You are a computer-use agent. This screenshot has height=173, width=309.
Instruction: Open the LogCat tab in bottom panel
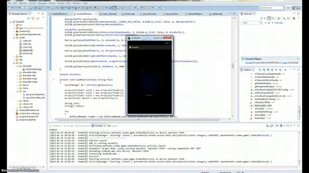pyautogui.click(x=113, y=126)
